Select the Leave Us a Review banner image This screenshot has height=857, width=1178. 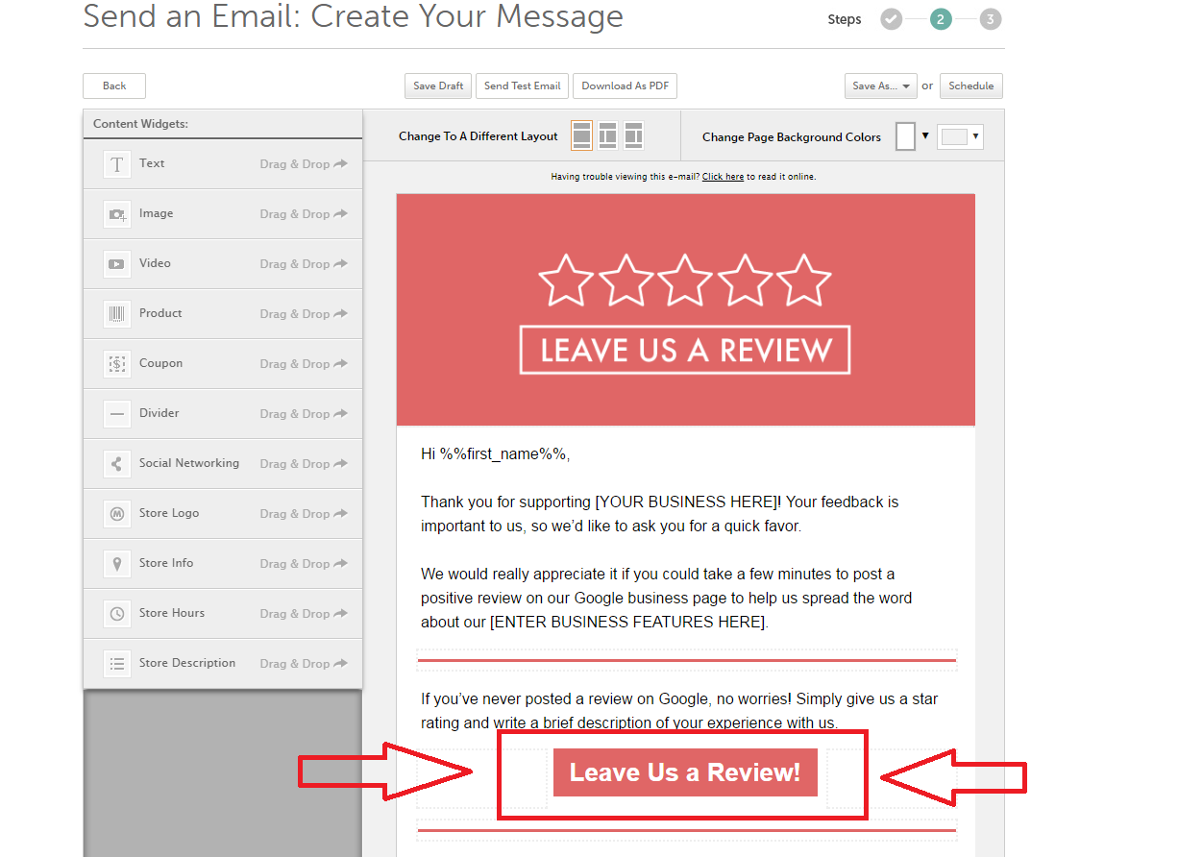tap(685, 310)
